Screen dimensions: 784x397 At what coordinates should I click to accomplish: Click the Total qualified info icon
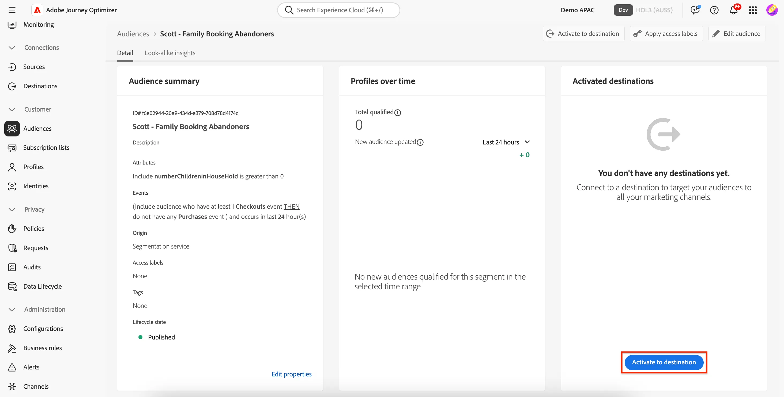(x=397, y=113)
